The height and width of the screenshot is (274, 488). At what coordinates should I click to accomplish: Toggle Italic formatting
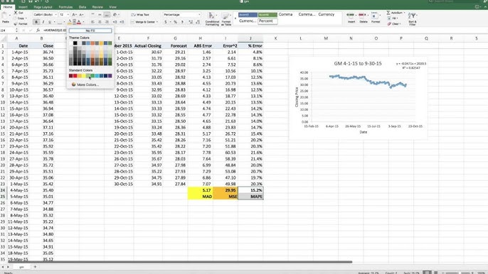click(43, 22)
